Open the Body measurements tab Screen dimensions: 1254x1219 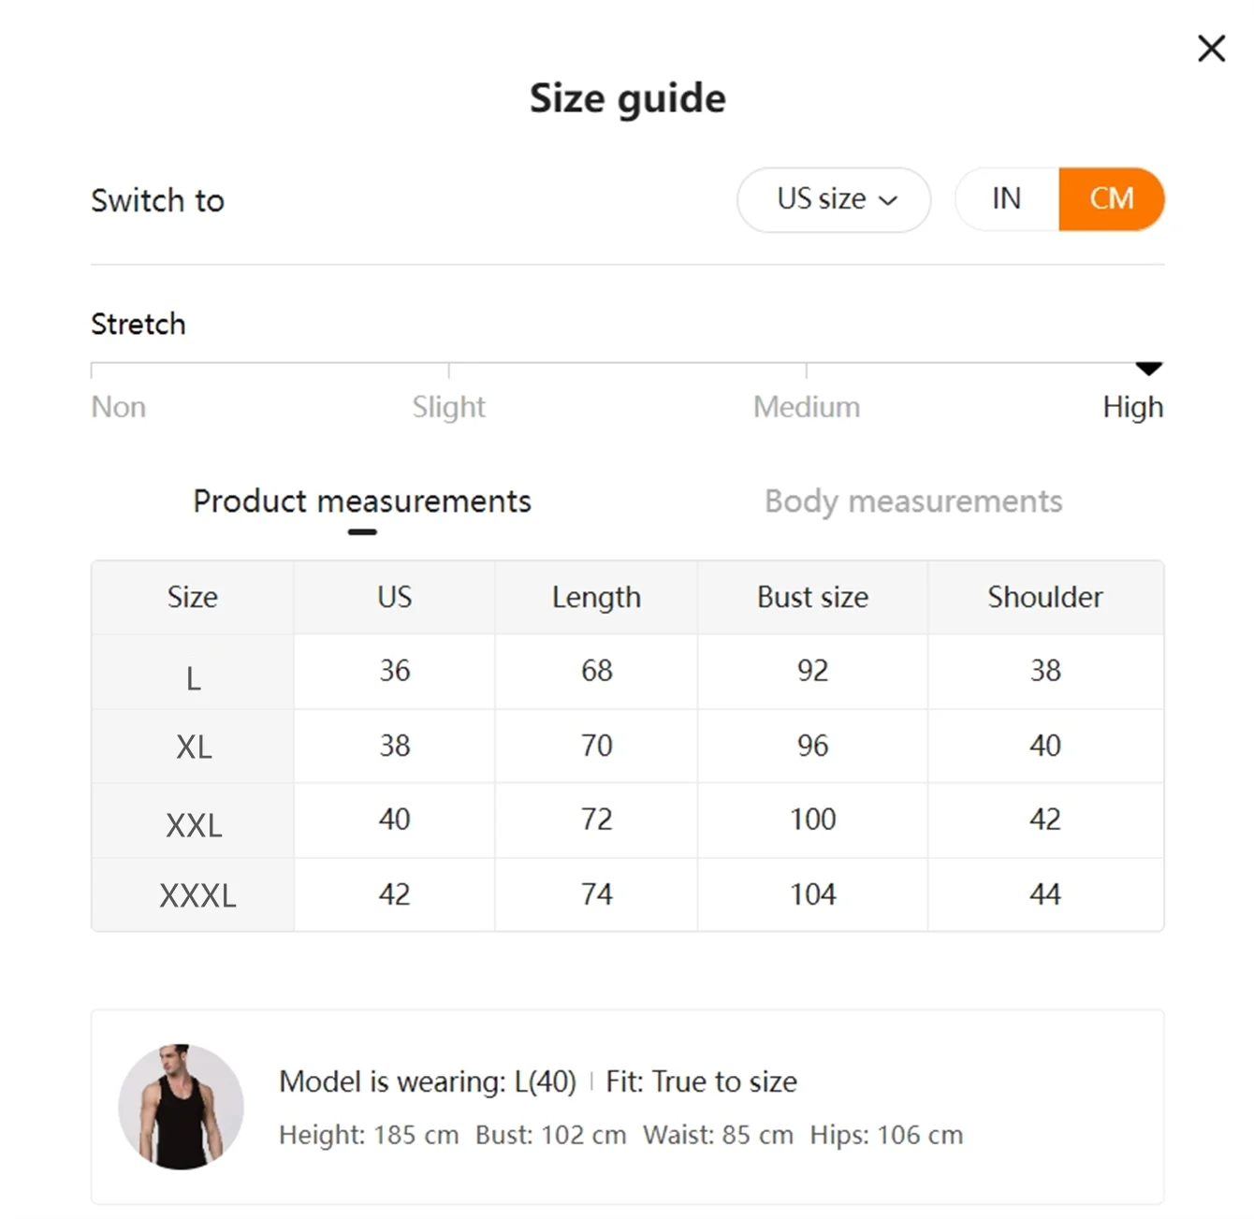[x=913, y=501]
